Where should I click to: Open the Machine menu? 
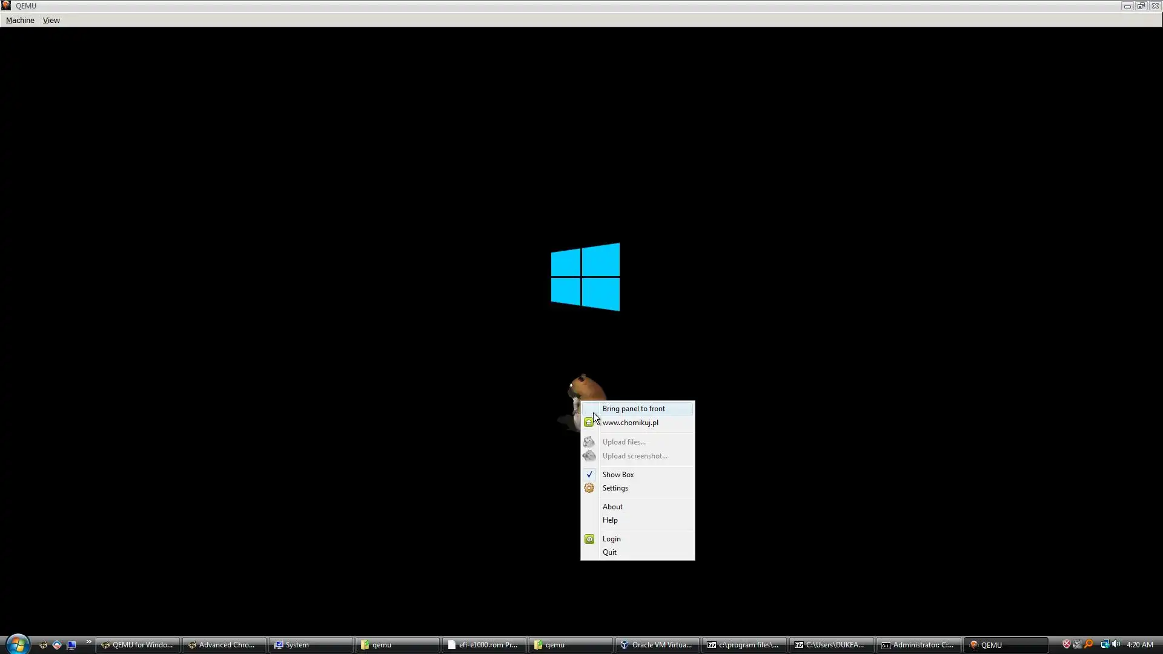pos(20,20)
